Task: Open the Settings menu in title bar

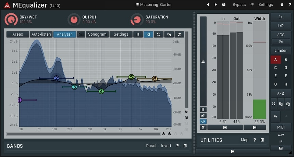Action: [x=263, y=5]
